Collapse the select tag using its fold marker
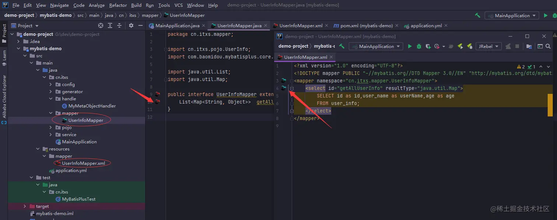557x220 pixels. [x=291, y=88]
